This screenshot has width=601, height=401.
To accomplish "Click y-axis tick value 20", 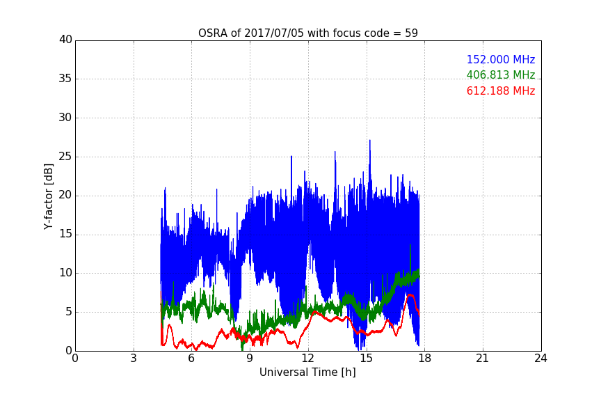I will [65, 196].
